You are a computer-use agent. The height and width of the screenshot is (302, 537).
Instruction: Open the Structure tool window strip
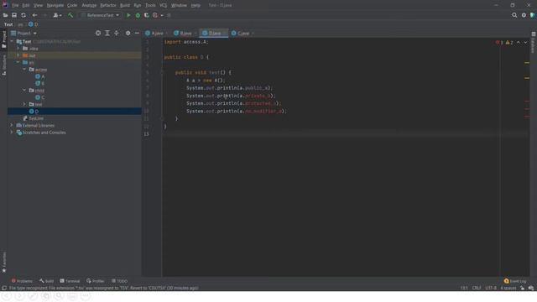[4, 65]
